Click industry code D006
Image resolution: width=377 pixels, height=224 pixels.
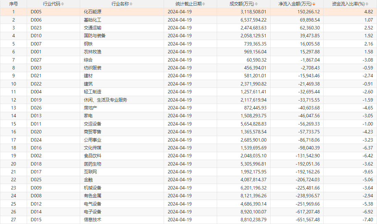[x=36, y=20]
